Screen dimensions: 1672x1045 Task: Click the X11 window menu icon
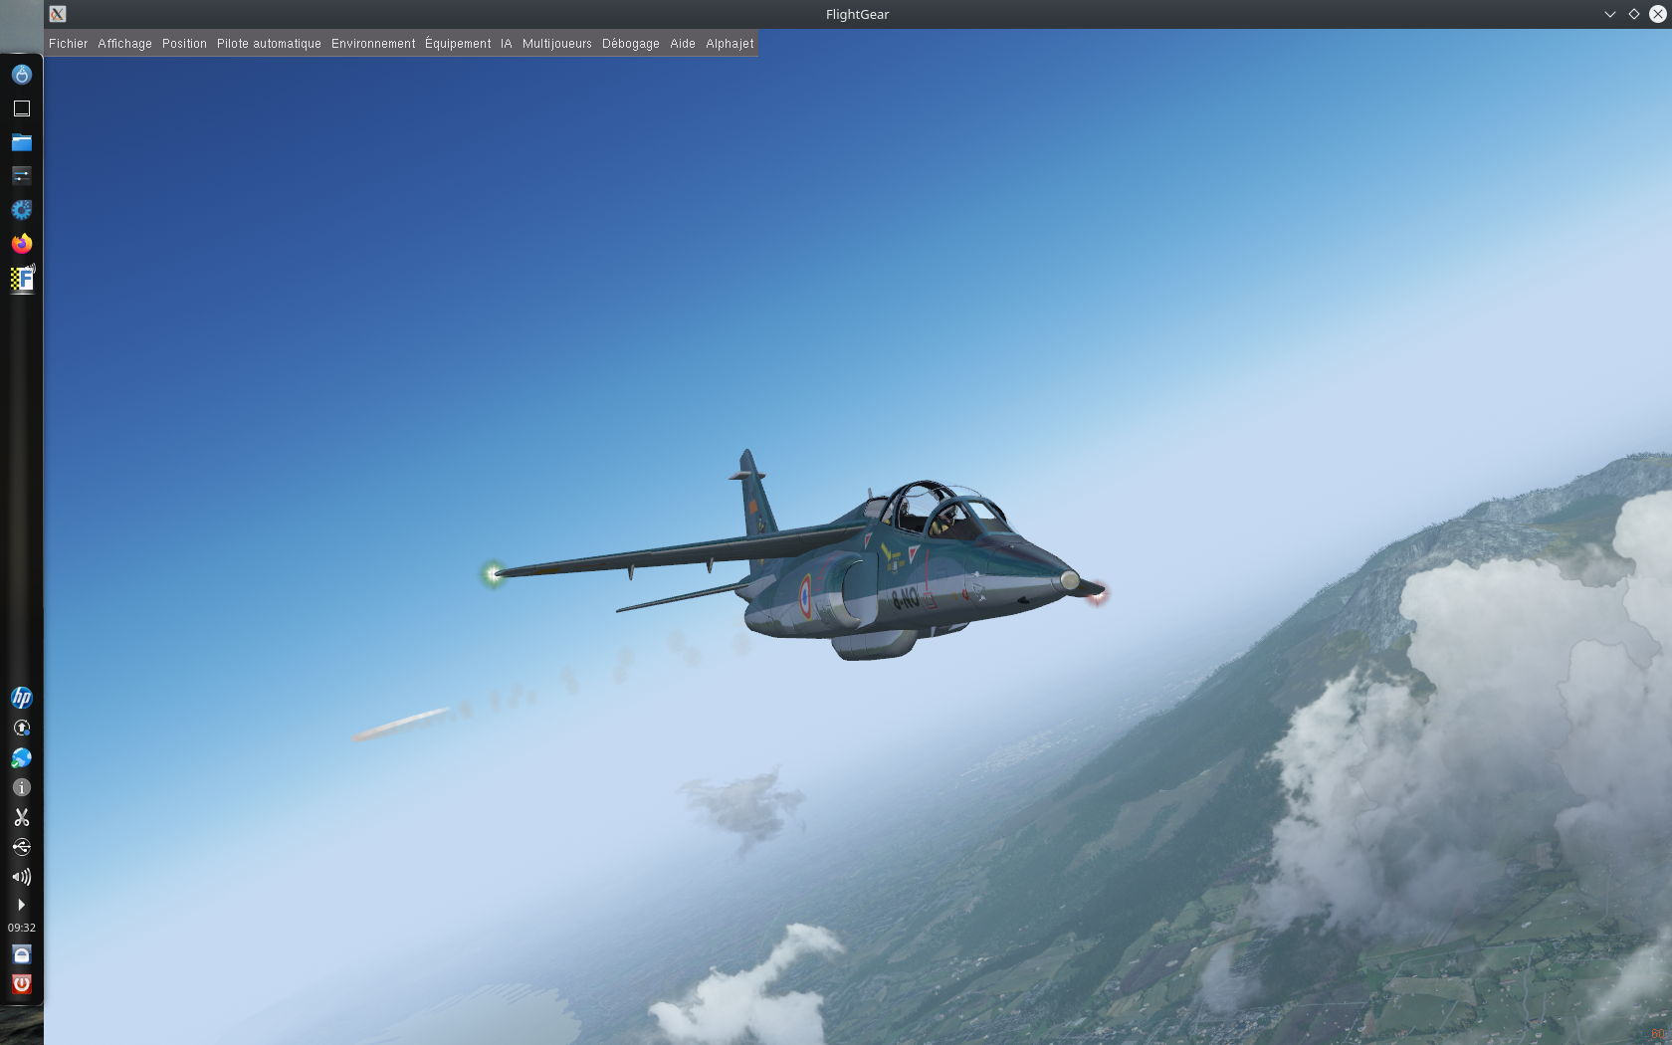pyautogui.click(x=58, y=14)
